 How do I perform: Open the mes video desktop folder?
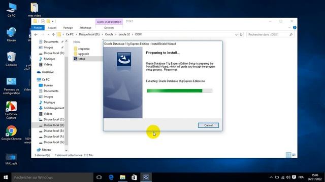tap(35, 10)
